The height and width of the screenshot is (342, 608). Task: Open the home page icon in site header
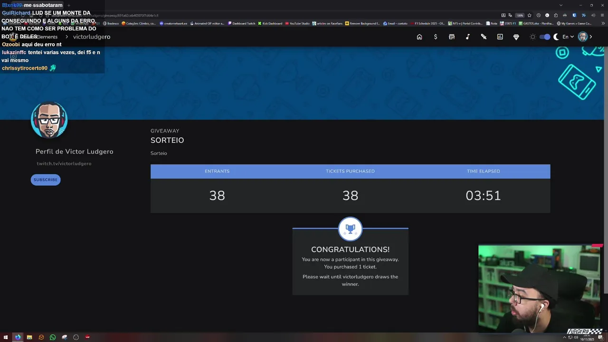click(419, 37)
